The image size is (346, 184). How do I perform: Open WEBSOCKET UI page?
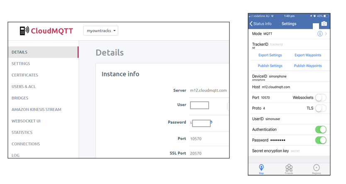(x=26, y=121)
